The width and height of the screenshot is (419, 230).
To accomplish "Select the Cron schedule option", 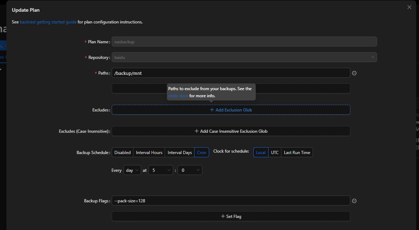I will pyautogui.click(x=202, y=153).
